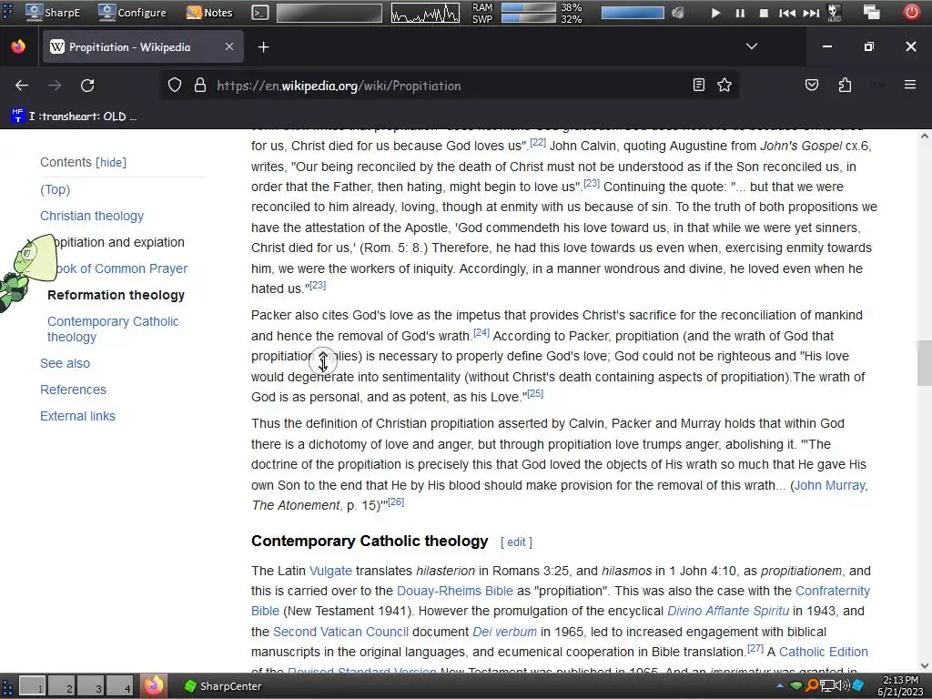
Task: Launch the Notes application
Action: click(209, 12)
